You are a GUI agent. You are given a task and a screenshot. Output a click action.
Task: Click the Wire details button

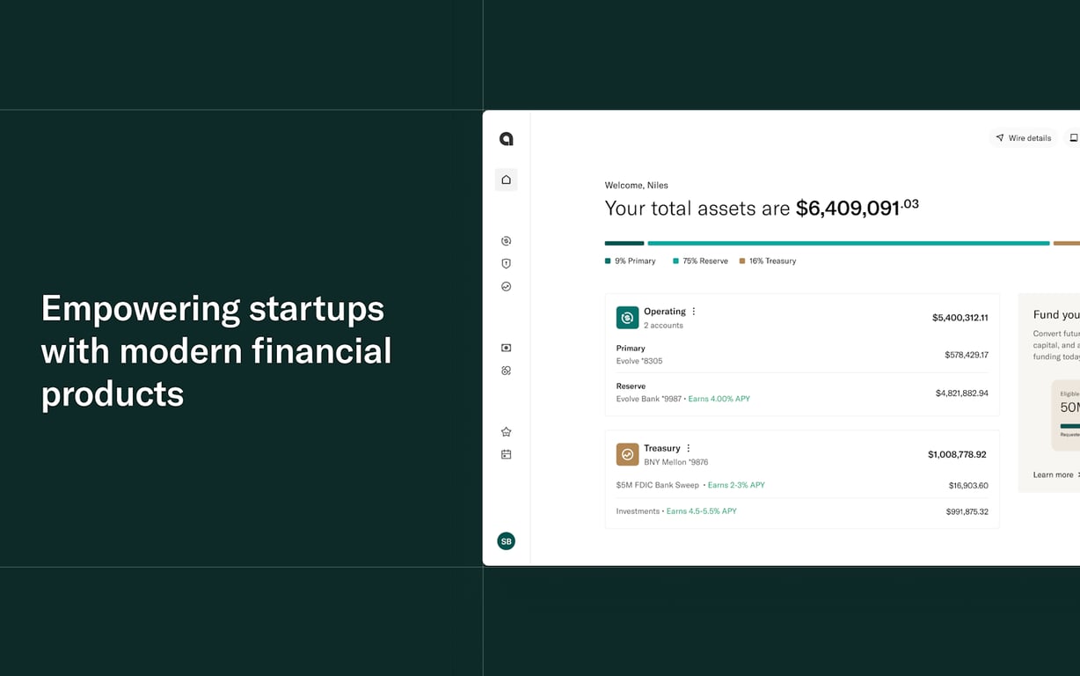1023,138
